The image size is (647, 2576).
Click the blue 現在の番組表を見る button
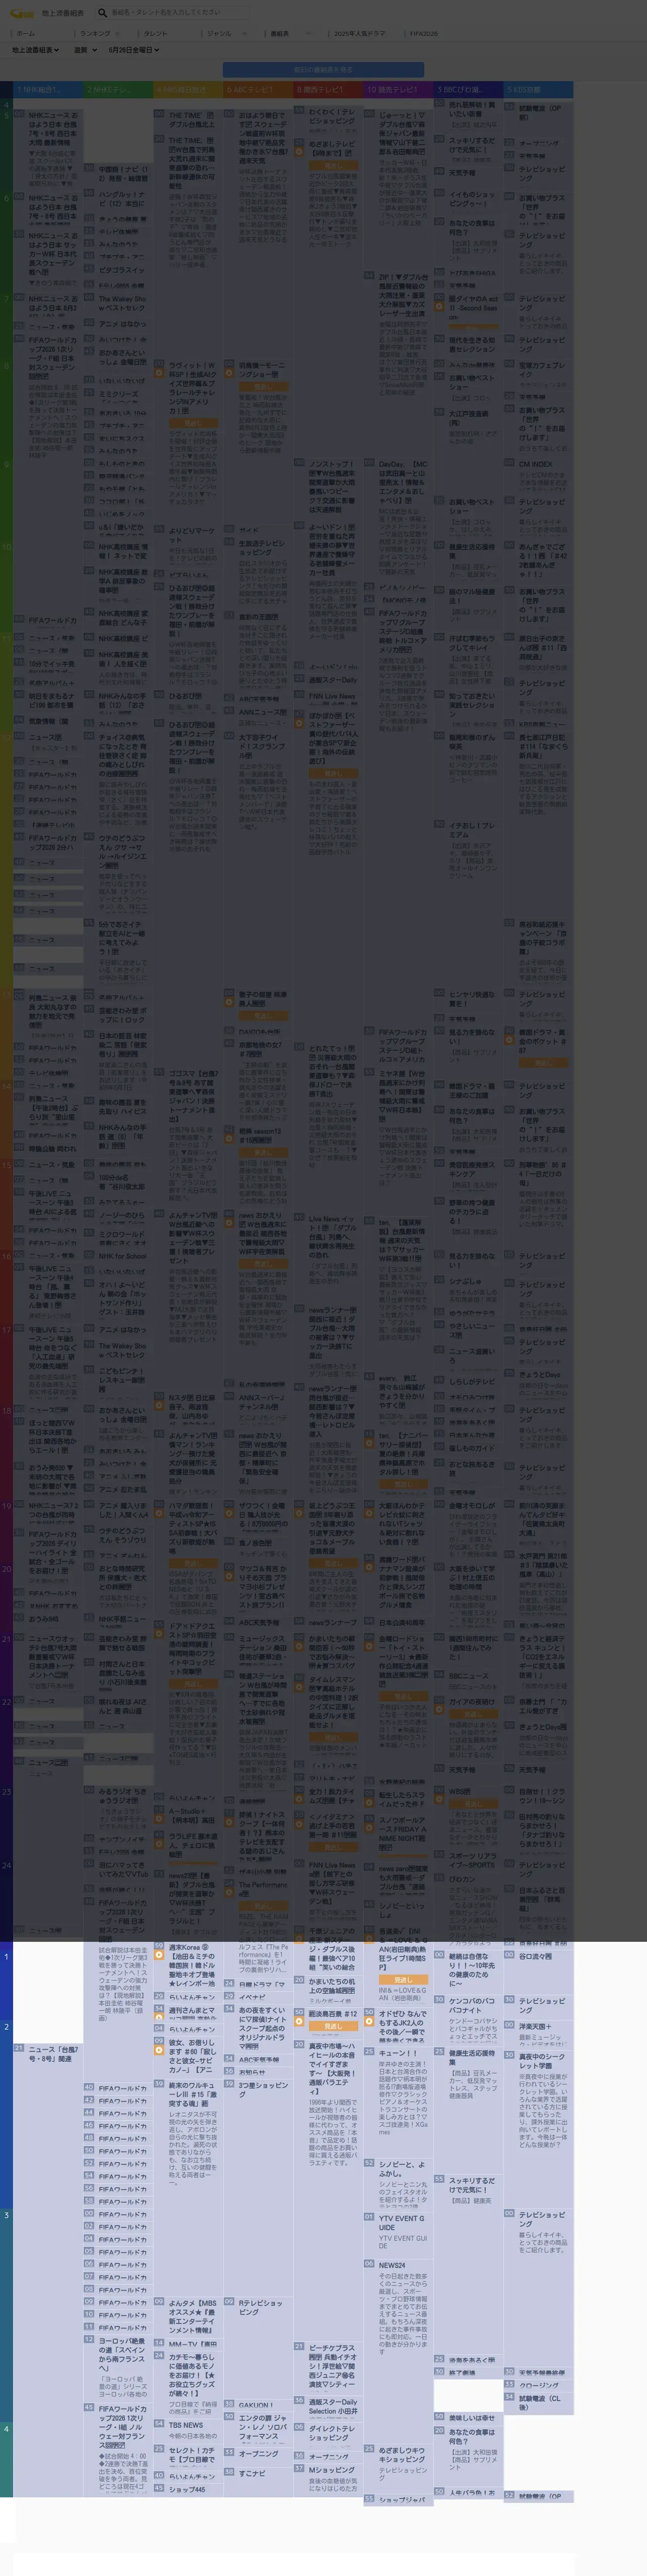tap(323, 70)
